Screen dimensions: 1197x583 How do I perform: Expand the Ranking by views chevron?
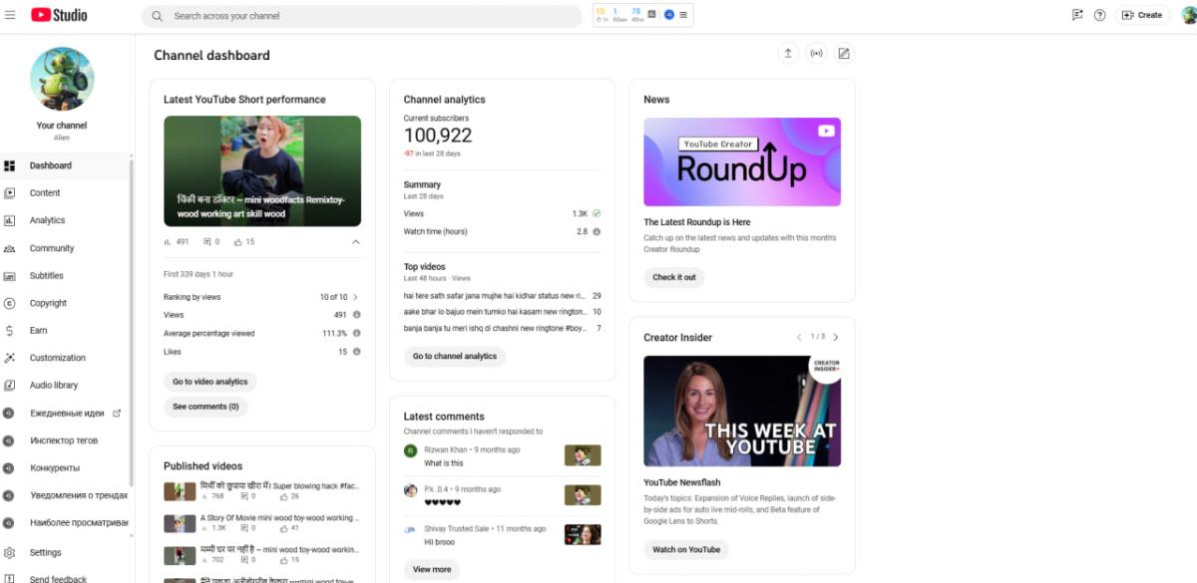click(356, 297)
